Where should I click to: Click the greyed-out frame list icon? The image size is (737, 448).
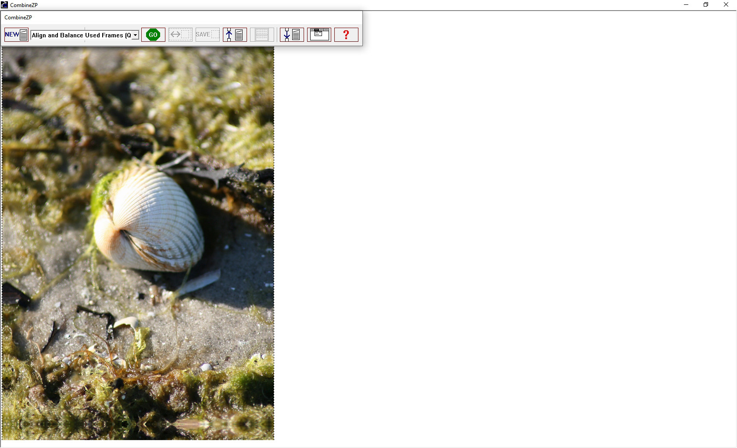(262, 35)
